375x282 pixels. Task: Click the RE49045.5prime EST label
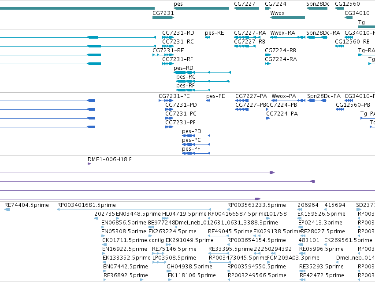click(x=230, y=231)
